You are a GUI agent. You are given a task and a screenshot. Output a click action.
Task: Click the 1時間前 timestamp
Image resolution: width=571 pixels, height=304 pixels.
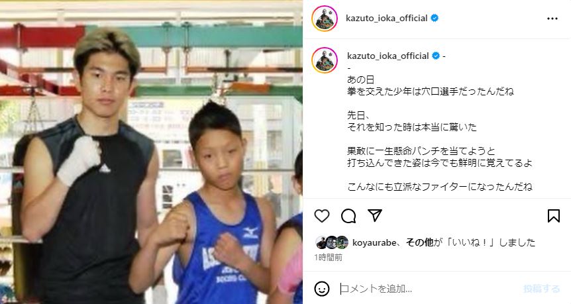point(328,258)
